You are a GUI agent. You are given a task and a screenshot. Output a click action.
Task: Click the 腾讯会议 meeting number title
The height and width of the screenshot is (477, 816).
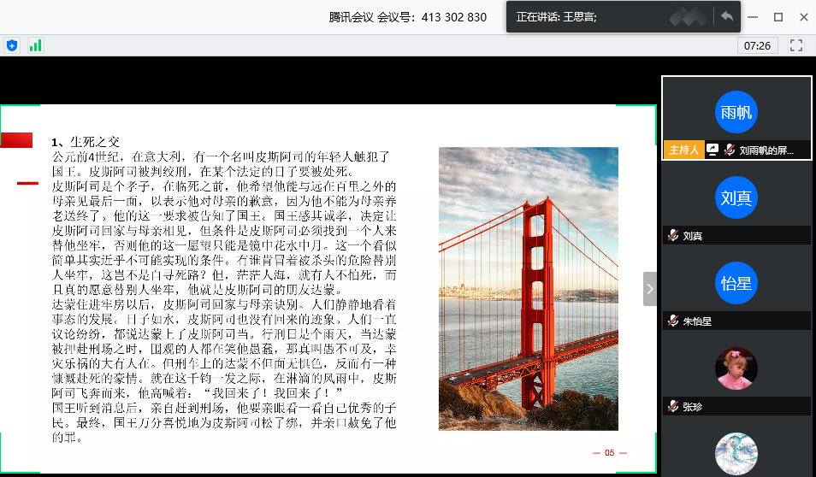(408, 17)
